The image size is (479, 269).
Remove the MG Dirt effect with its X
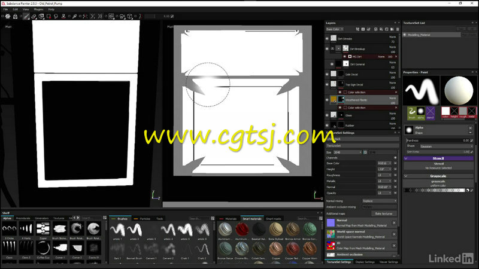(396, 57)
